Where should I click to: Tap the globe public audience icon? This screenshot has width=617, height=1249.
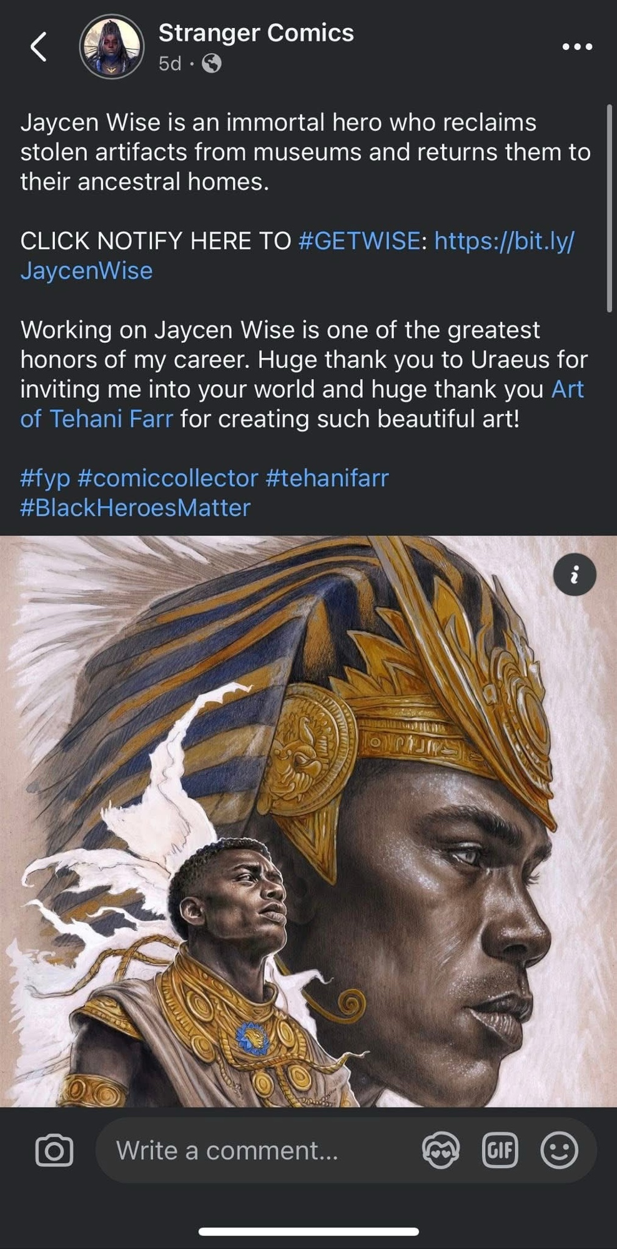tap(212, 64)
